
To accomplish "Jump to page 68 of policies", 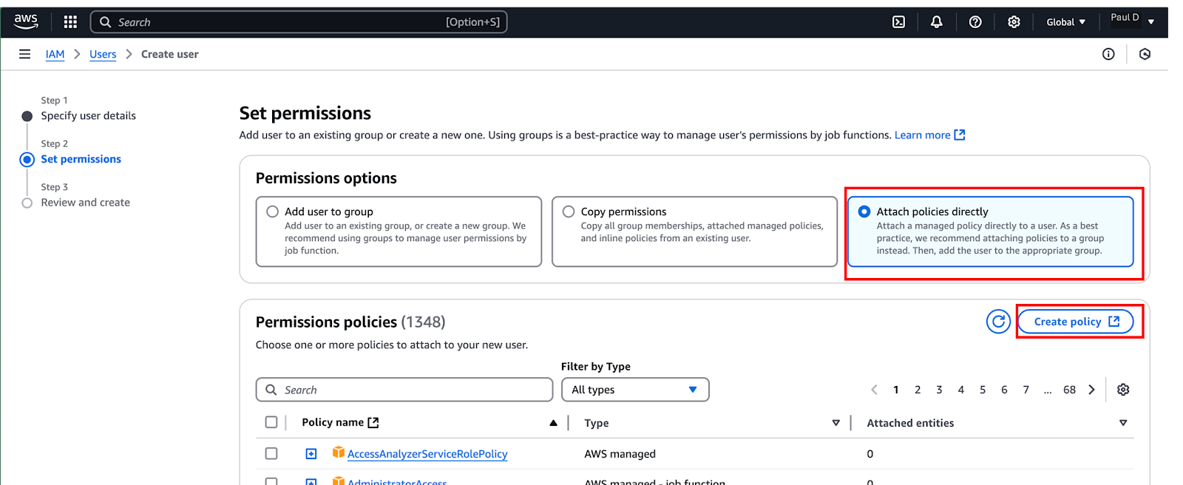I will (x=1069, y=390).
